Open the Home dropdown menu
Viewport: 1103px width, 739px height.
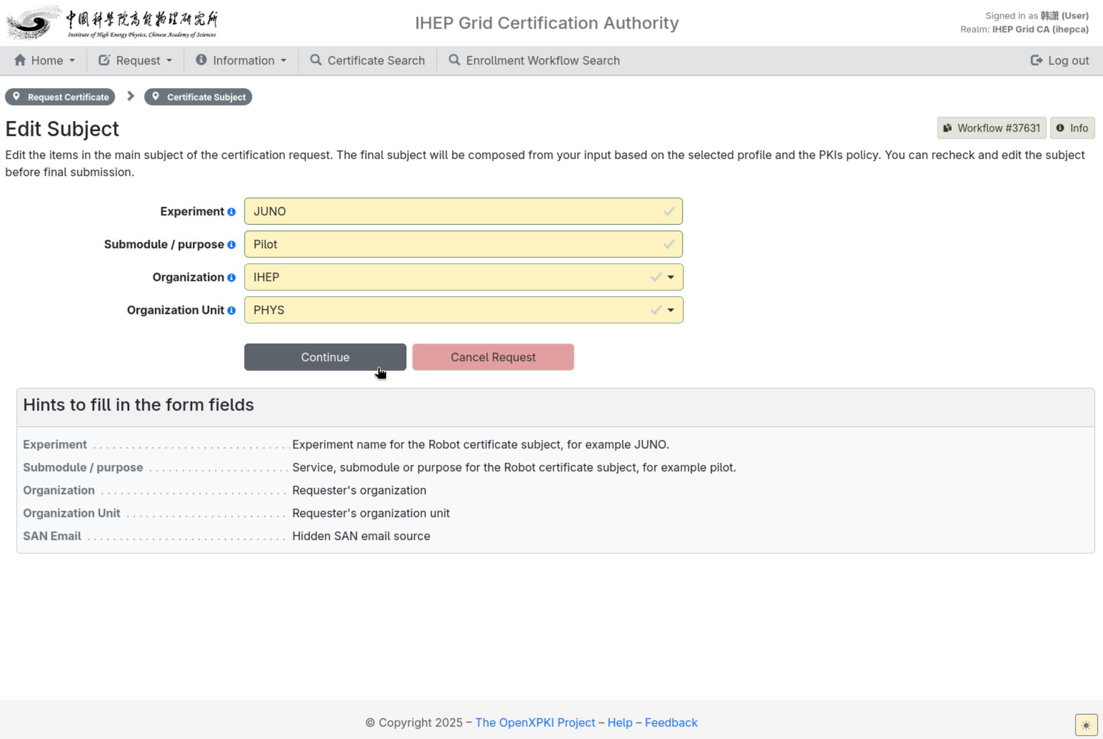pyautogui.click(x=45, y=61)
